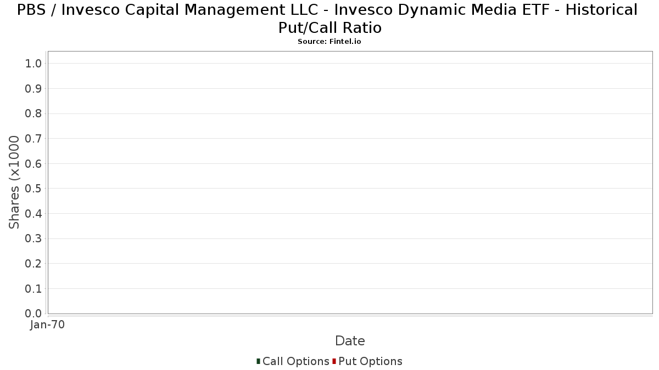659x370 pixels.
Task: Select the 0.4 y-axis tick label
Action: point(33,214)
